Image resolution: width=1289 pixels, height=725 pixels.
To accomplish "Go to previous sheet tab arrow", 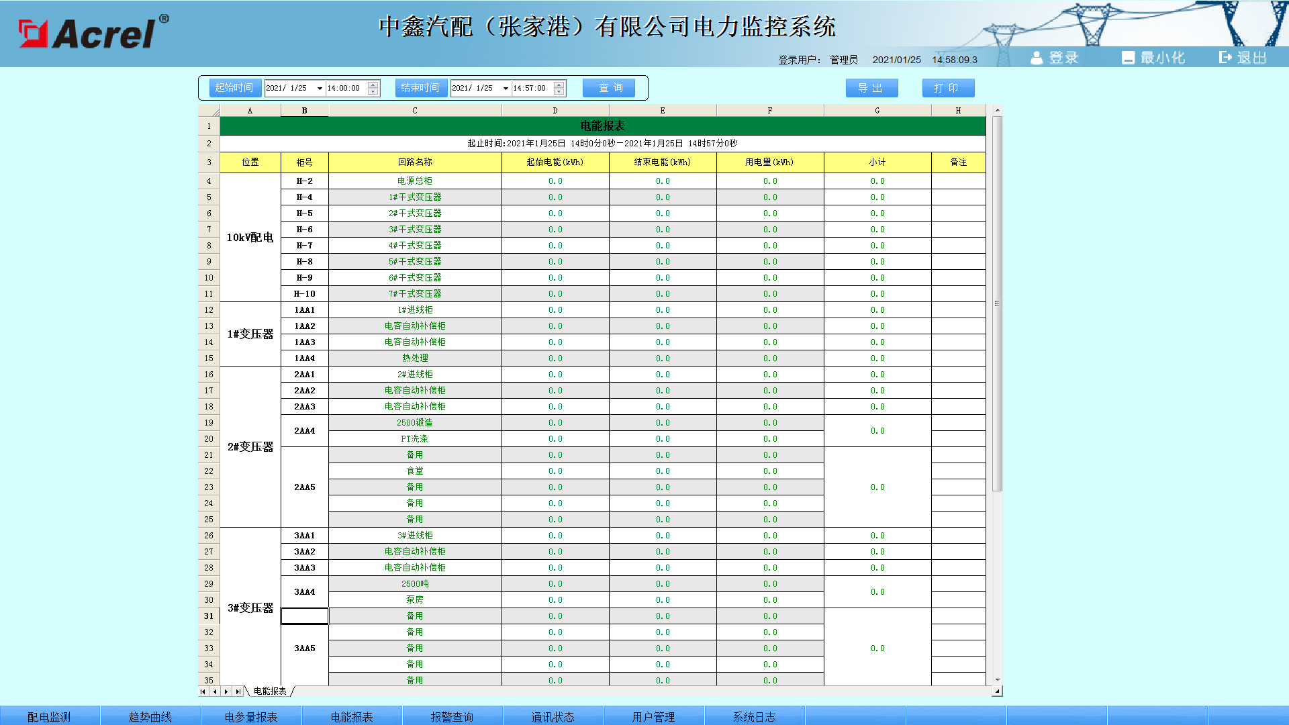I will point(215,691).
